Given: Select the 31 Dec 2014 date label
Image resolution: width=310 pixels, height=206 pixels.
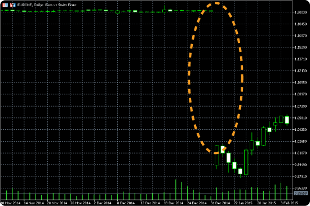Looking at the screenshot, I should click(x=220, y=203).
